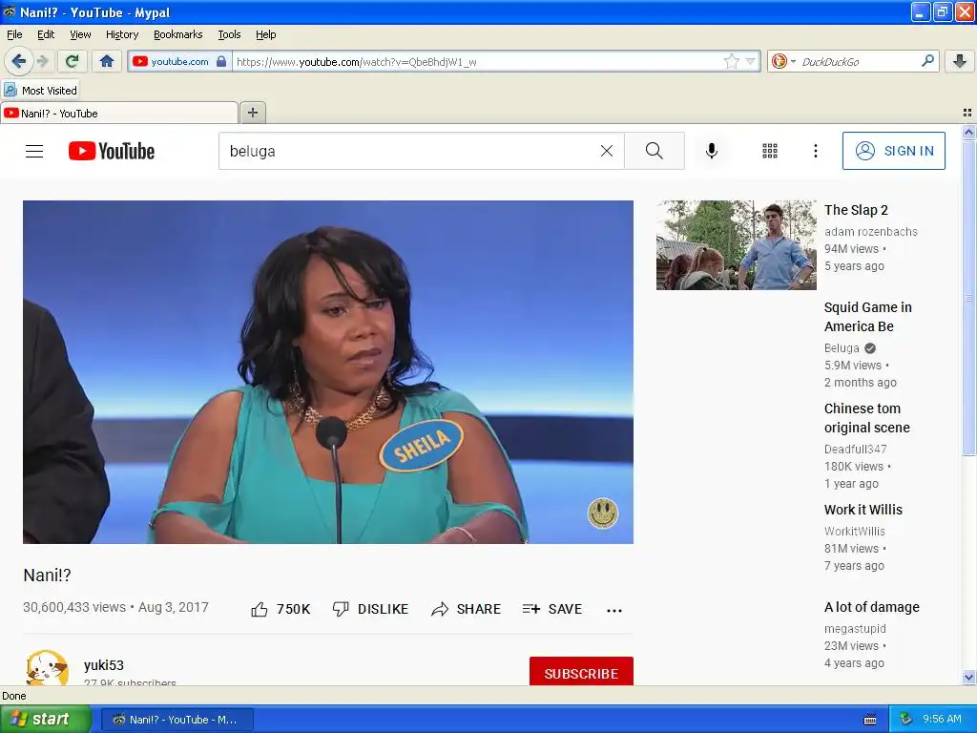Select the Nani!? - YouTube tab

point(118,113)
